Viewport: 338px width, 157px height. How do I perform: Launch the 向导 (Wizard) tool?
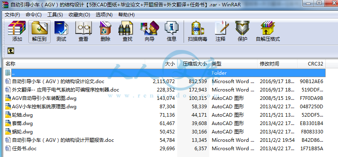[x=150, y=31]
